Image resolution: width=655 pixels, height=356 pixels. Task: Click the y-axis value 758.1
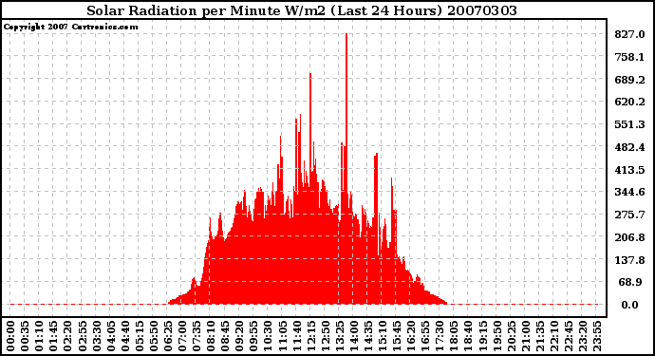629,57
